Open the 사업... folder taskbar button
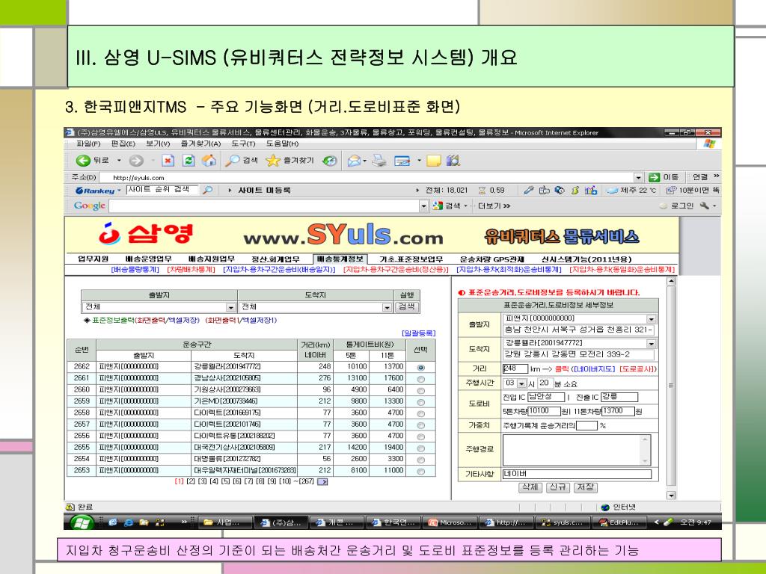 [x=225, y=522]
